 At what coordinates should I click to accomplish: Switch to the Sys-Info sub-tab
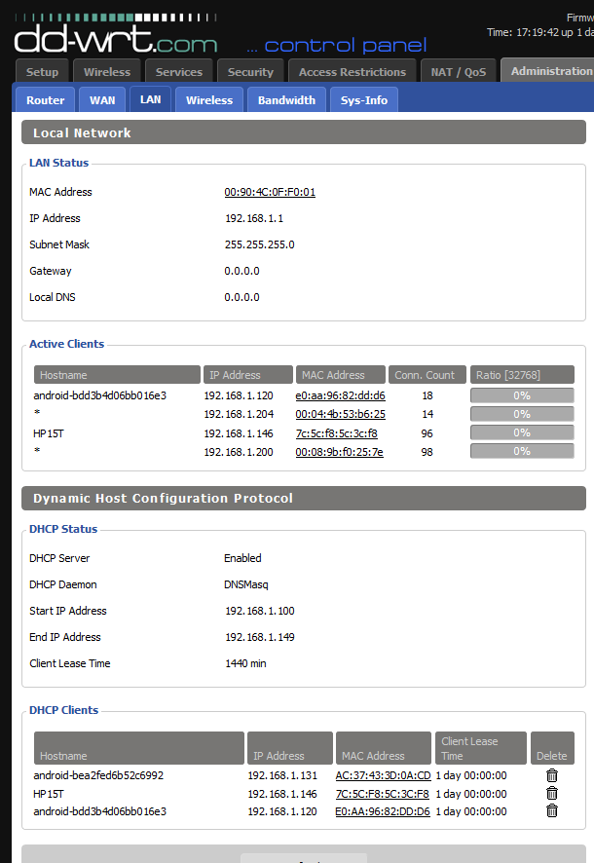click(x=363, y=100)
